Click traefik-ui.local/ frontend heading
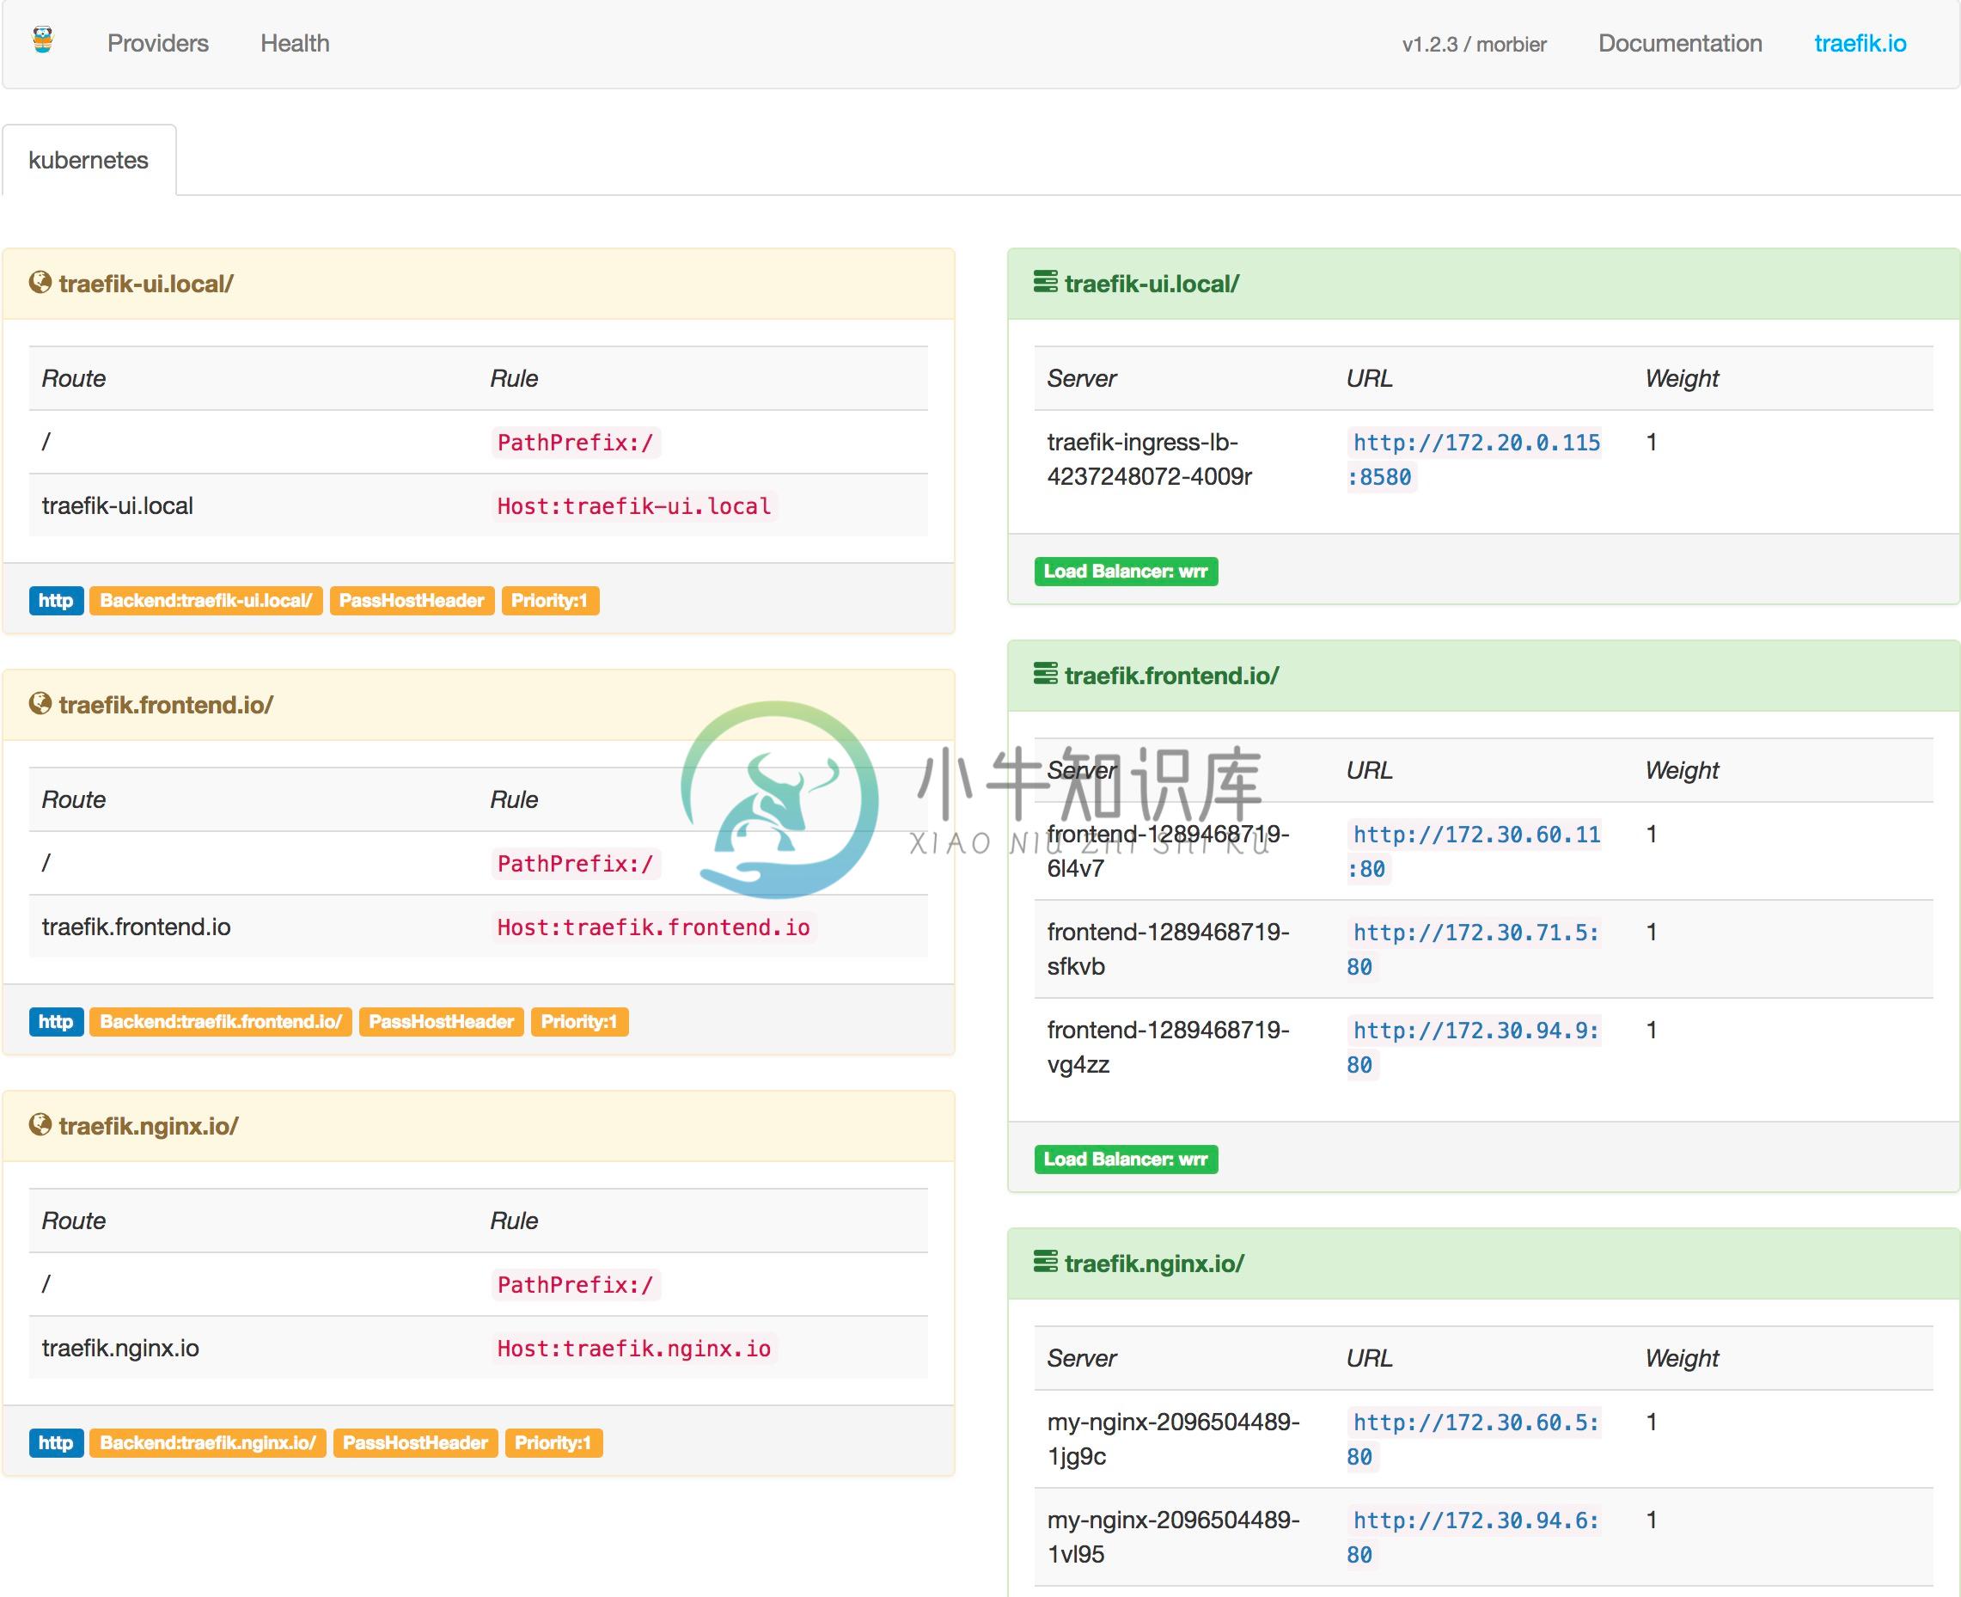1961x1597 pixels. (x=146, y=284)
